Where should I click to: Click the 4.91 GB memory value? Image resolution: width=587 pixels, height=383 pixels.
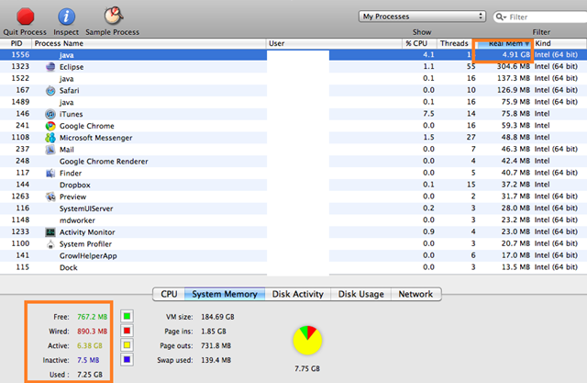515,55
